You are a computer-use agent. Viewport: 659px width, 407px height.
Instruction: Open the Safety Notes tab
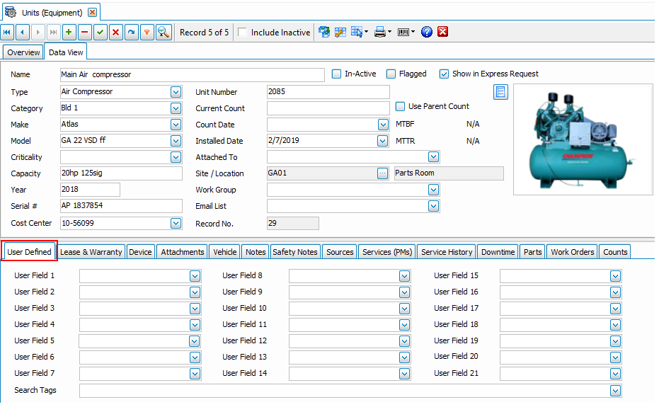[x=295, y=252]
